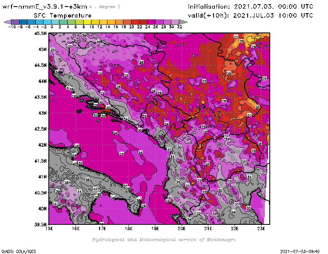The height and width of the screenshot is (254, 328).
Task: Click the '2021-07-03-09:40' timestamp
Action: (300, 252)
